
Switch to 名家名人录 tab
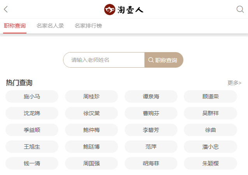(x=50, y=26)
